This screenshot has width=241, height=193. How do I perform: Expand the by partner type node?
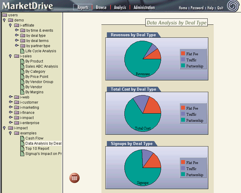pyautogui.click(x=17, y=46)
